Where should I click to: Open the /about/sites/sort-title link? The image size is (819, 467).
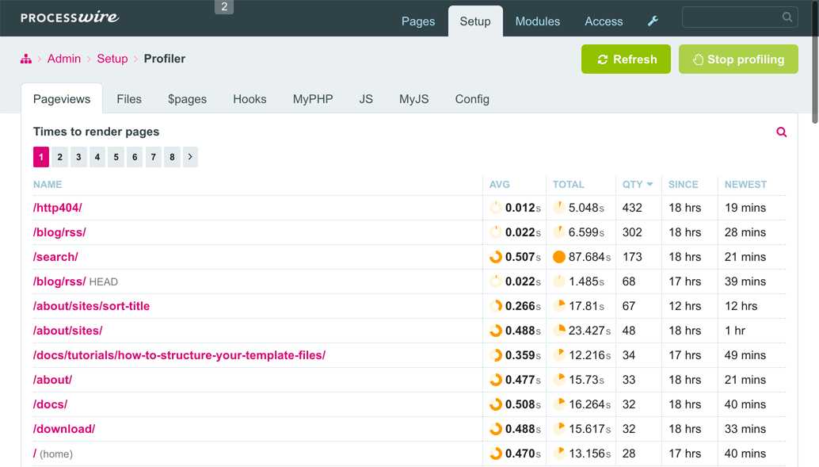pos(91,306)
